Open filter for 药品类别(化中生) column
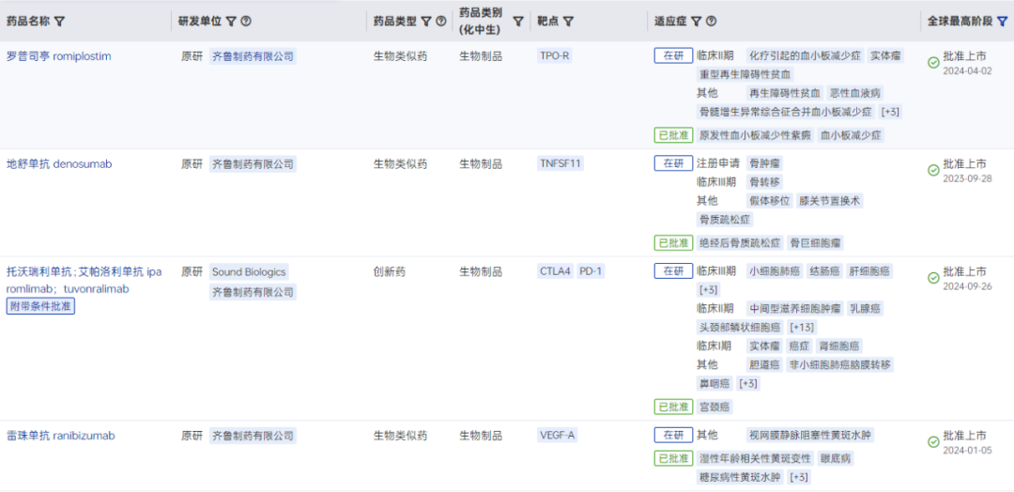Viewport: 1014px width, 492px height. click(518, 22)
